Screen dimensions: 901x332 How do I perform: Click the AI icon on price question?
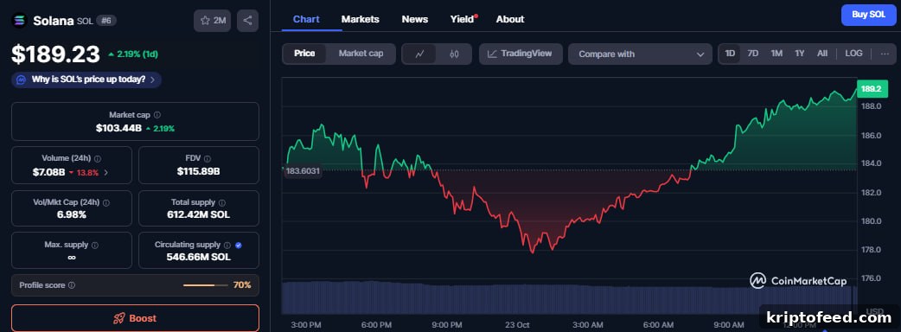click(22, 80)
